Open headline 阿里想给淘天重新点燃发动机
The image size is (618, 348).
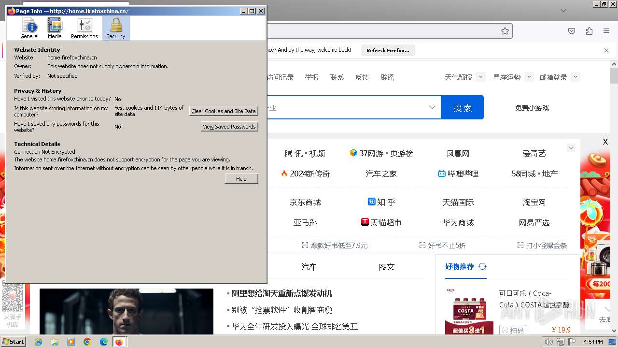pos(282,294)
